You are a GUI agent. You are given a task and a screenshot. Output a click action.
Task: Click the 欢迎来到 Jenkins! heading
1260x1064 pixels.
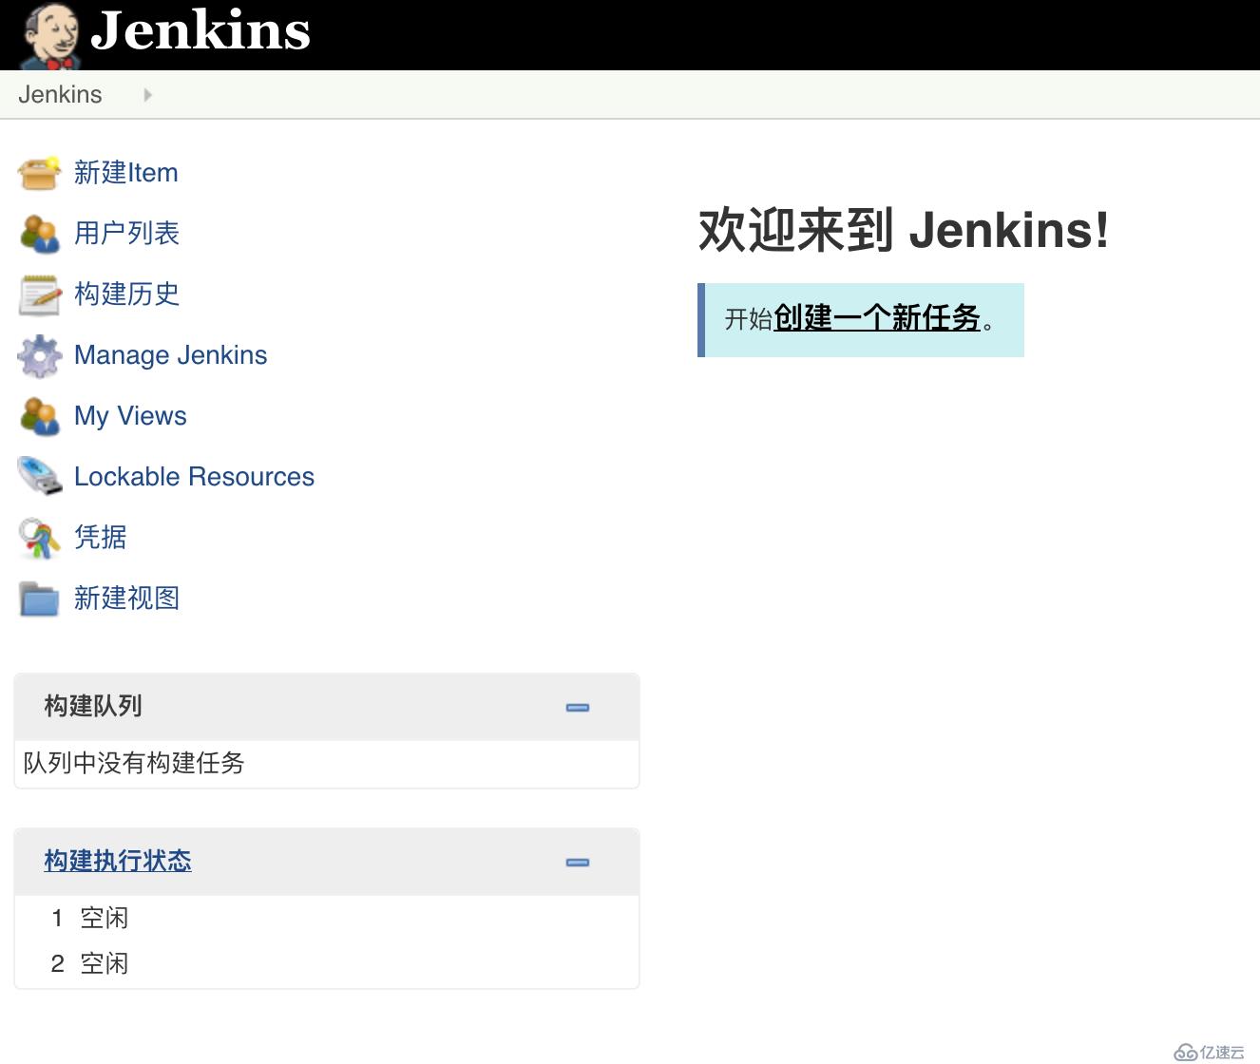click(904, 230)
